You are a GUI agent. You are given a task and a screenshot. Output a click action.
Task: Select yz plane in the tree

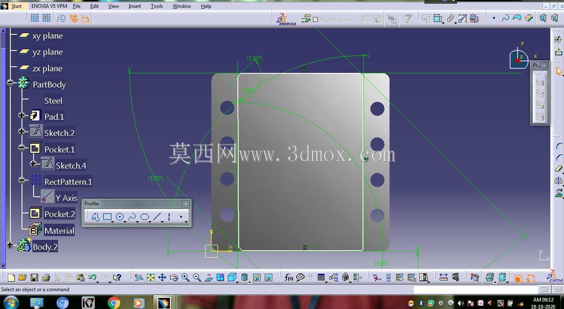click(47, 52)
